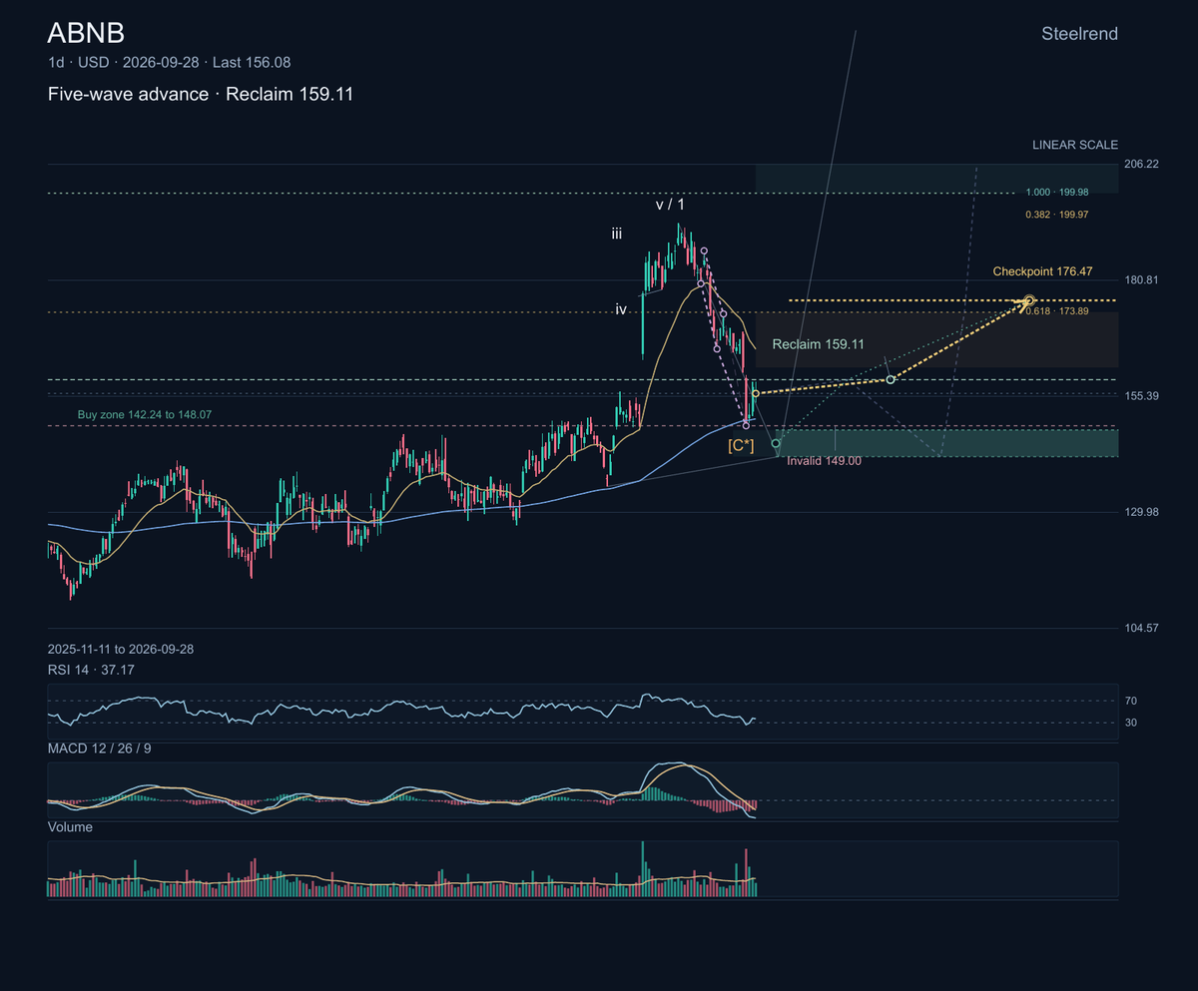Click the 'MACD 12 / 26 / 9' indicator title
This screenshot has width=1198, height=991.
point(100,747)
